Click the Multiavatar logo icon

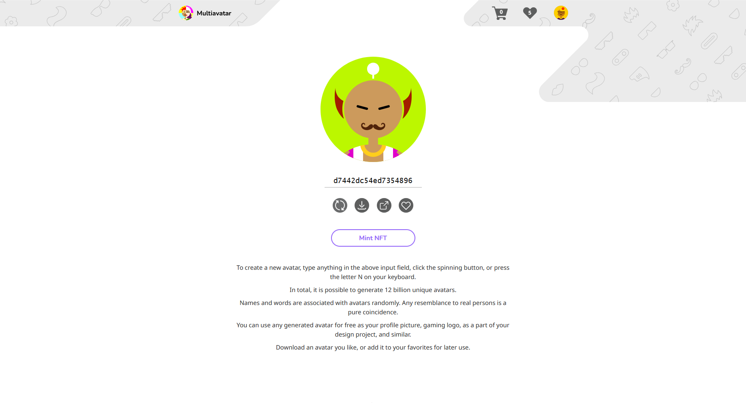(186, 13)
